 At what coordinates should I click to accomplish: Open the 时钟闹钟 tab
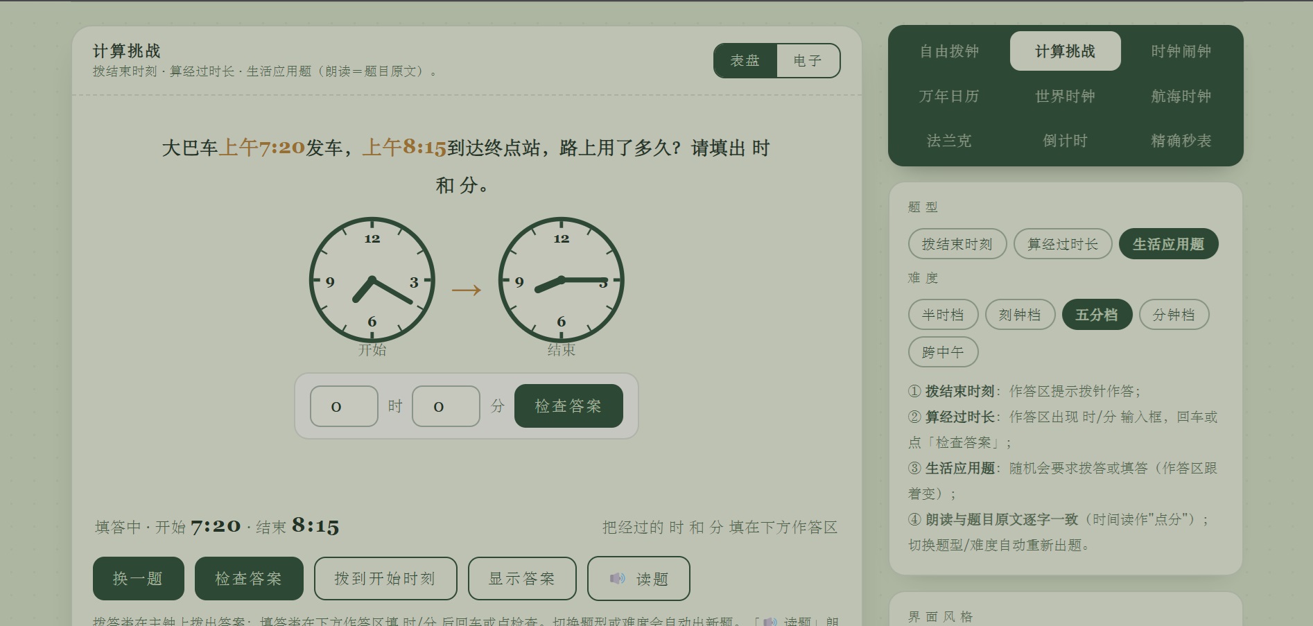[x=1181, y=51]
